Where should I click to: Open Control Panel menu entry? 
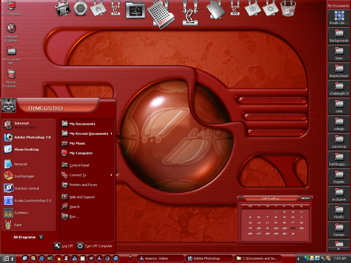(x=79, y=165)
